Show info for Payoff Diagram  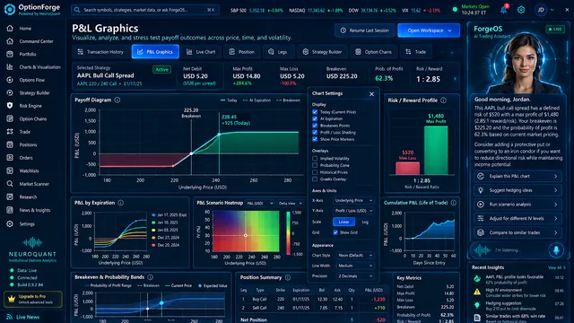point(117,100)
